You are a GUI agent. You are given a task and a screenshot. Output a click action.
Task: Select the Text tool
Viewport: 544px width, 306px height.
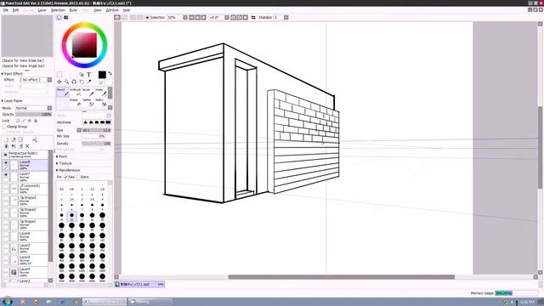click(88, 74)
